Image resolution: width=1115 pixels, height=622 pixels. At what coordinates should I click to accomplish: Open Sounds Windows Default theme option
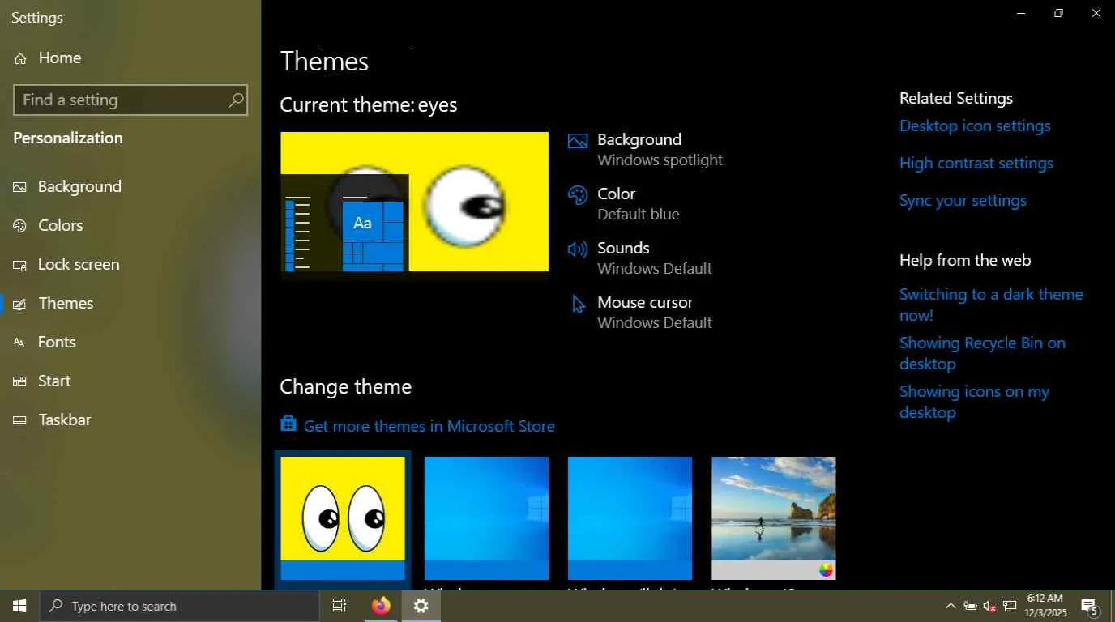(640, 258)
